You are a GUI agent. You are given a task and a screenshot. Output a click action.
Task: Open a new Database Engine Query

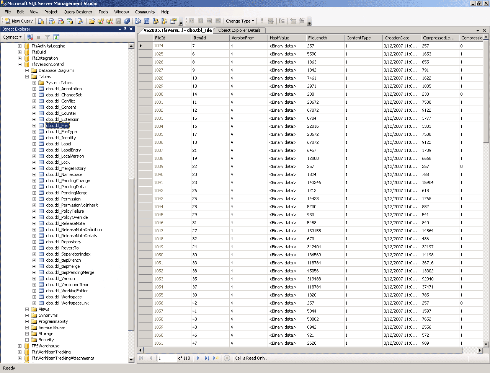coord(41,21)
